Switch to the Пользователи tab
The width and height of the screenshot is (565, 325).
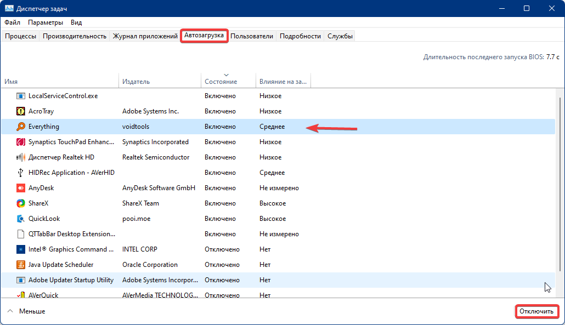(252, 36)
